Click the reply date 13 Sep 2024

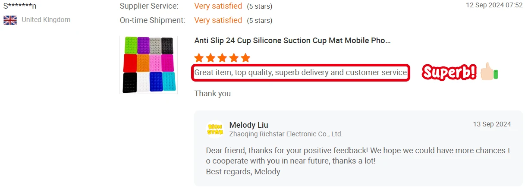point(492,124)
